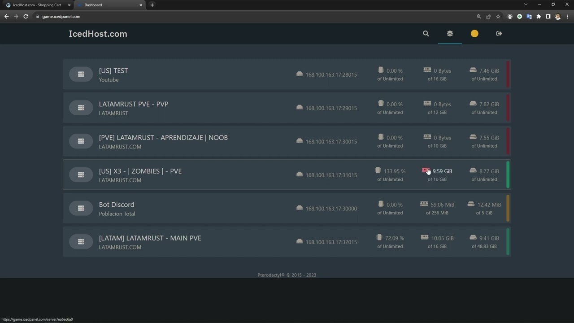Open a new browser tab
The image size is (574, 323).
coord(152,5)
